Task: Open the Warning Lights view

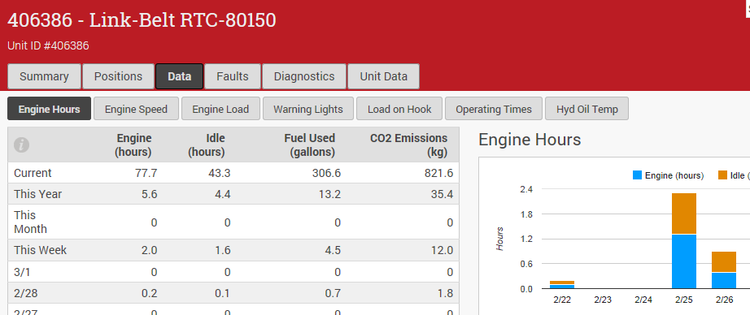Action: (308, 109)
